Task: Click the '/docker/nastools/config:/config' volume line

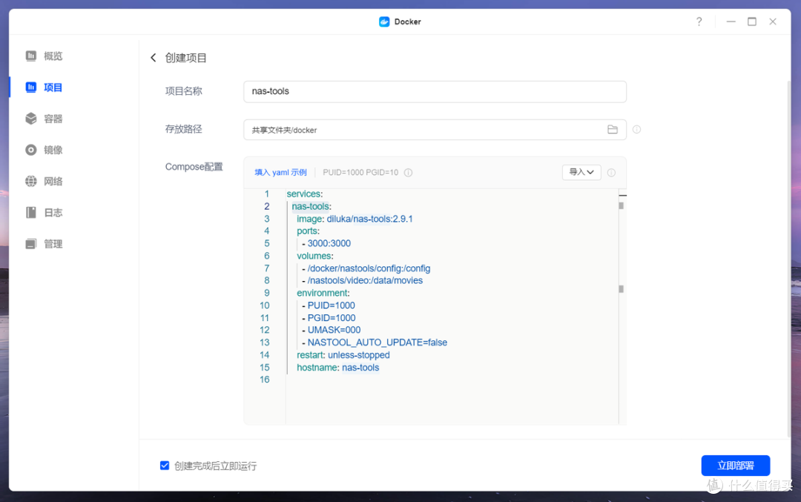Action: [x=366, y=268]
